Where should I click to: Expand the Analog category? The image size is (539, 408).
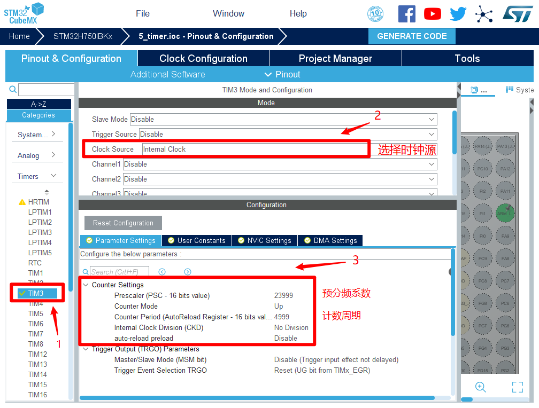36,155
